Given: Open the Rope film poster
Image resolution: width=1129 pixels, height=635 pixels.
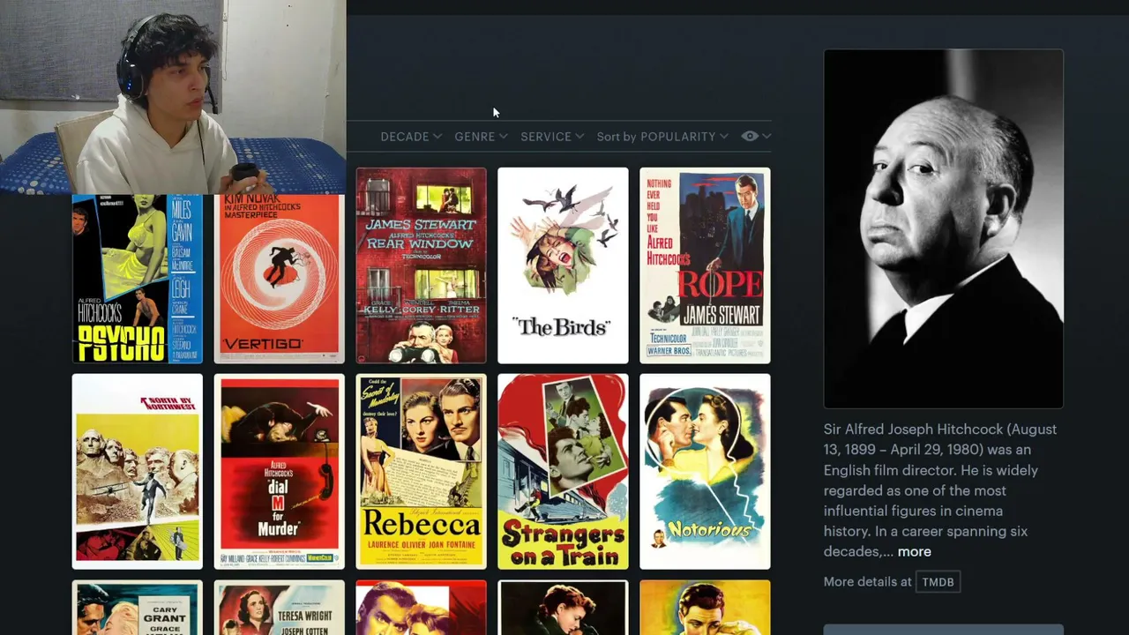Looking at the screenshot, I should click(x=705, y=265).
